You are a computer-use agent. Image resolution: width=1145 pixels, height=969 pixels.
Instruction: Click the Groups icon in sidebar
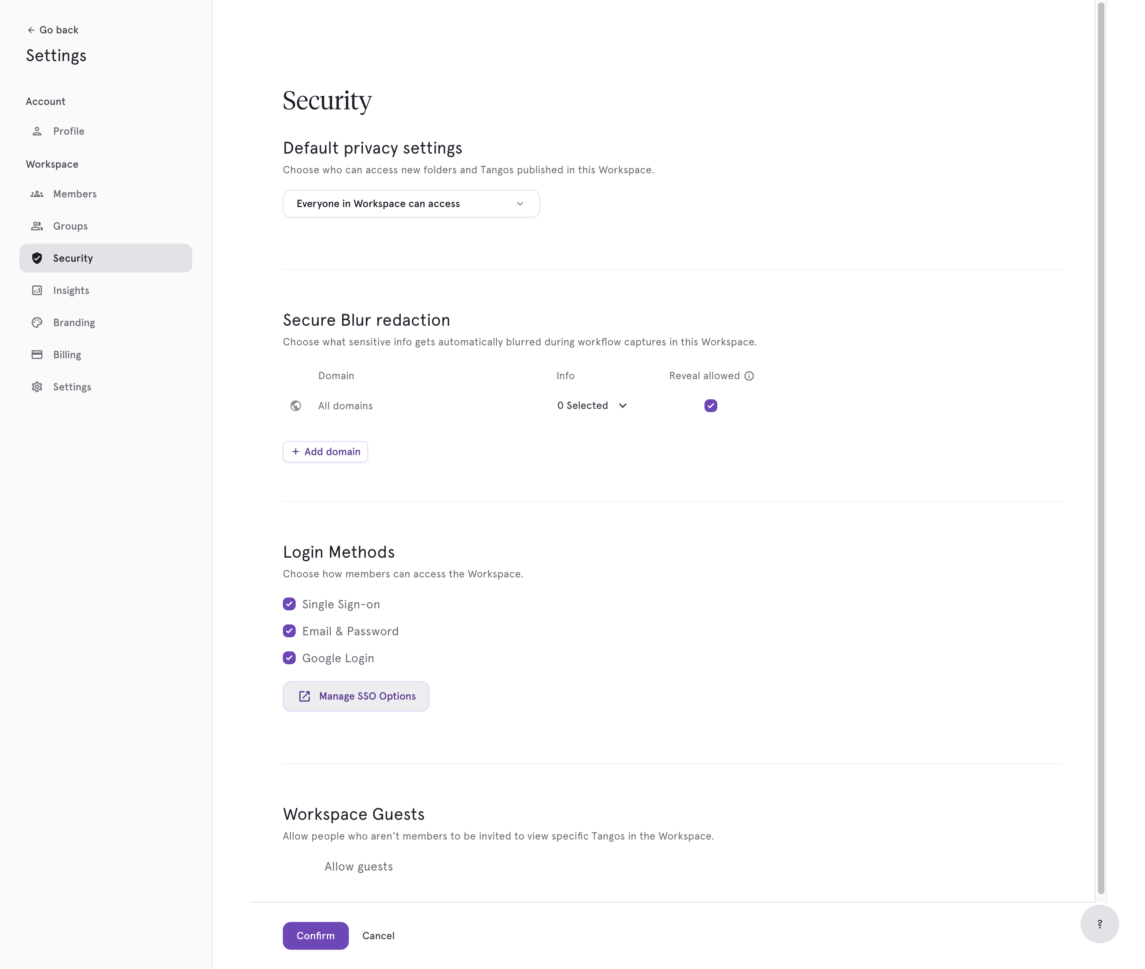pyautogui.click(x=37, y=226)
